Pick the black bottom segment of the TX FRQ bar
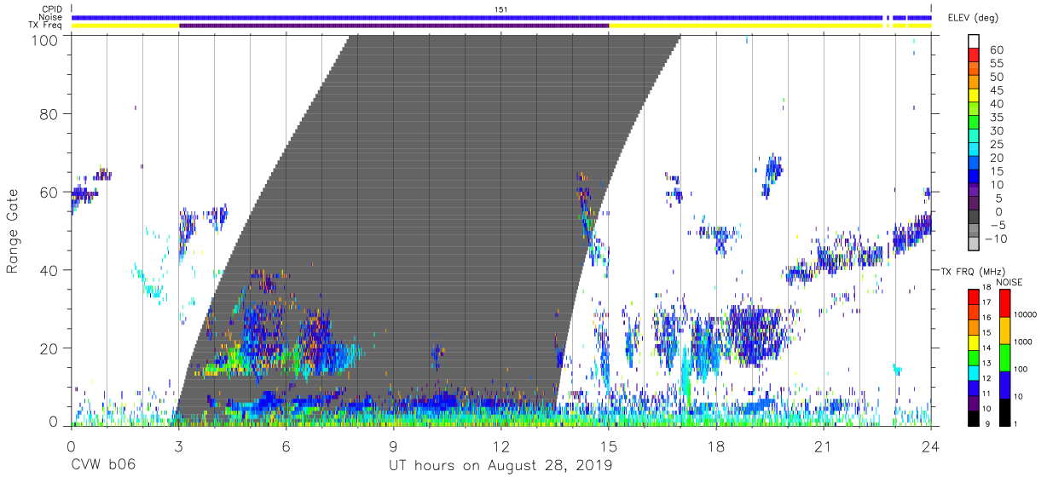The image size is (1047, 483). coord(973,417)
